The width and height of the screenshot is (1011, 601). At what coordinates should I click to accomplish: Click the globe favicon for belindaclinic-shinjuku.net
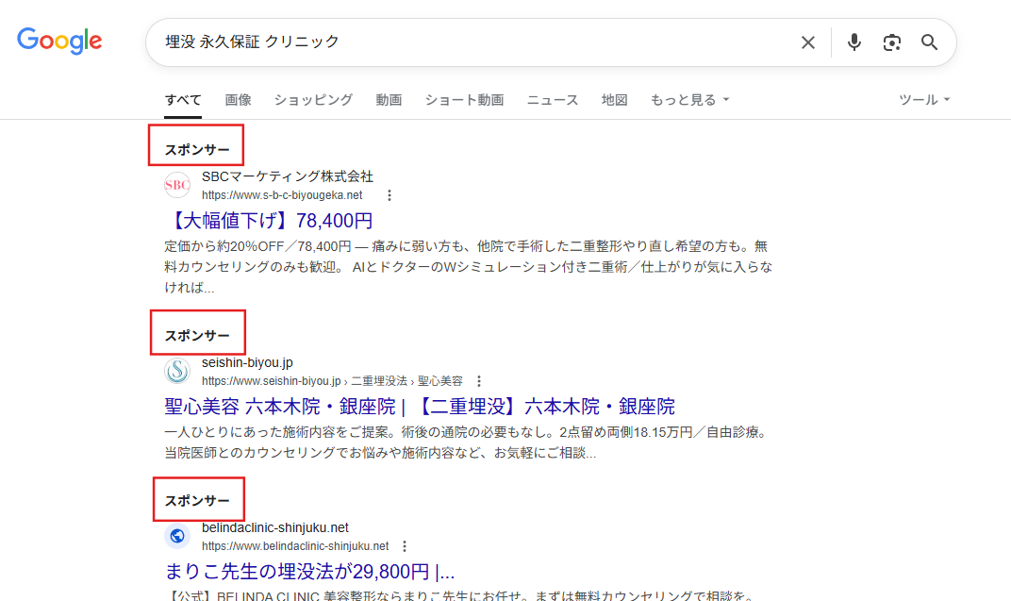pos(176,536)
